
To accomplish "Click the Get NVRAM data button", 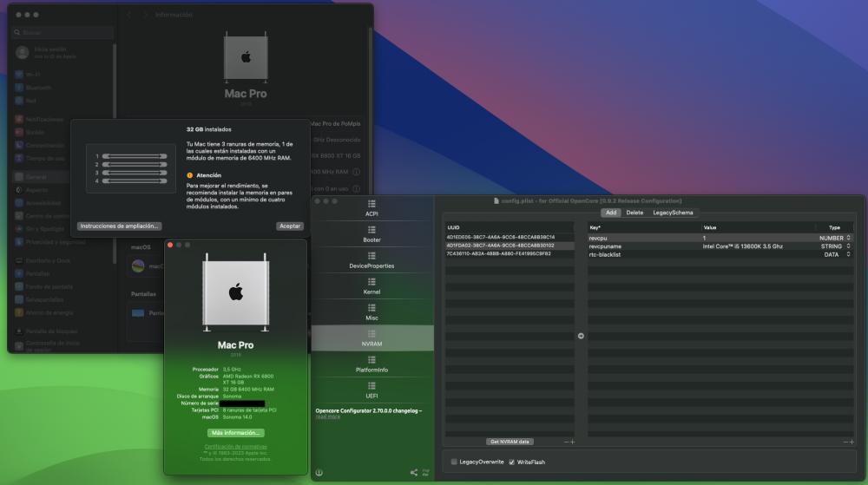I will tap(510, 442).
